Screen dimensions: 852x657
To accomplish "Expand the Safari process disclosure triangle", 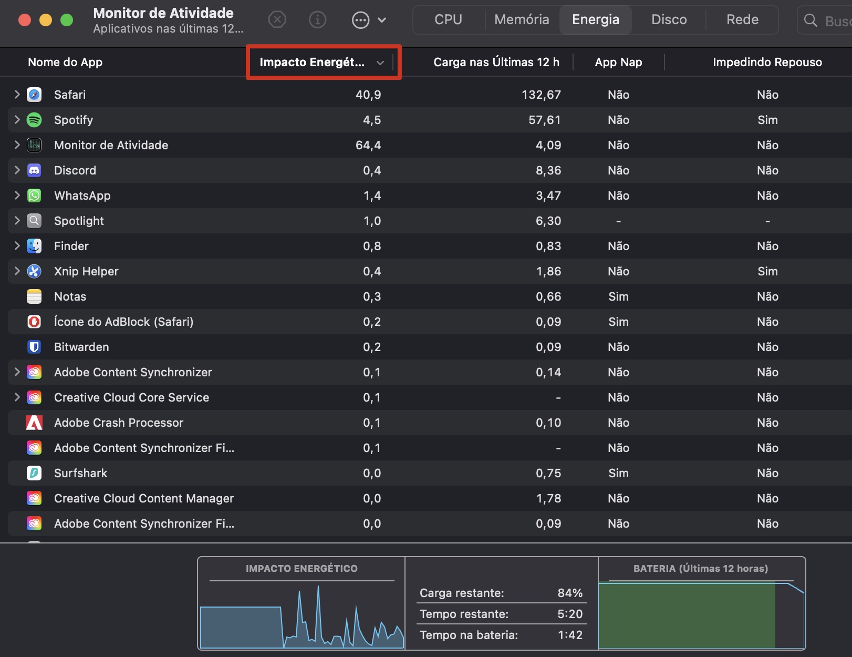I will [x=16, y=95].
